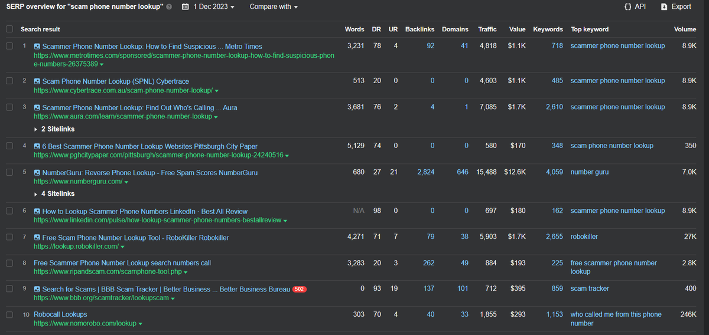
Task: Click NumberGuru backlinks count 2,824
Action: tap(425, 172)
